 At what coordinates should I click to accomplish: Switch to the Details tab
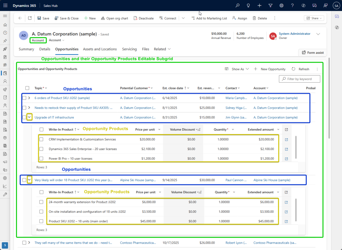point(45,49)
